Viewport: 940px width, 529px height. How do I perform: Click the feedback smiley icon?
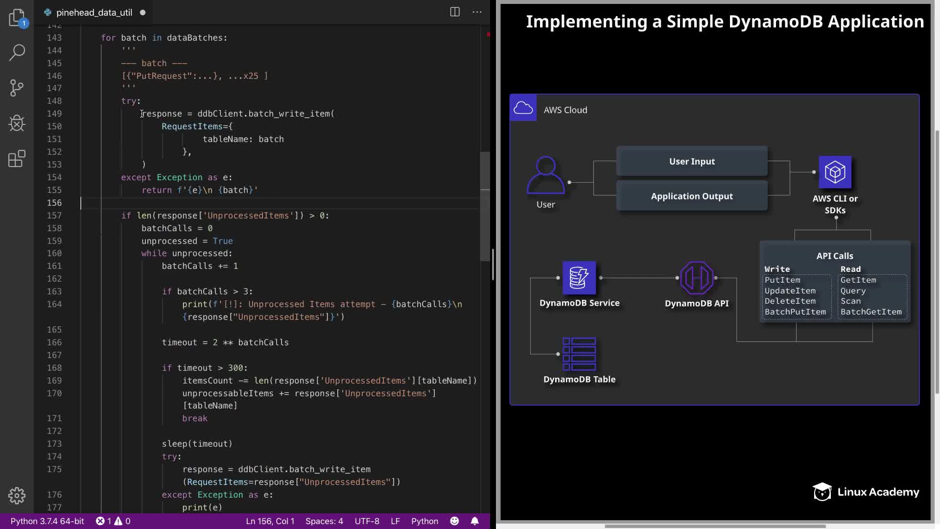[x=454, y=521]
